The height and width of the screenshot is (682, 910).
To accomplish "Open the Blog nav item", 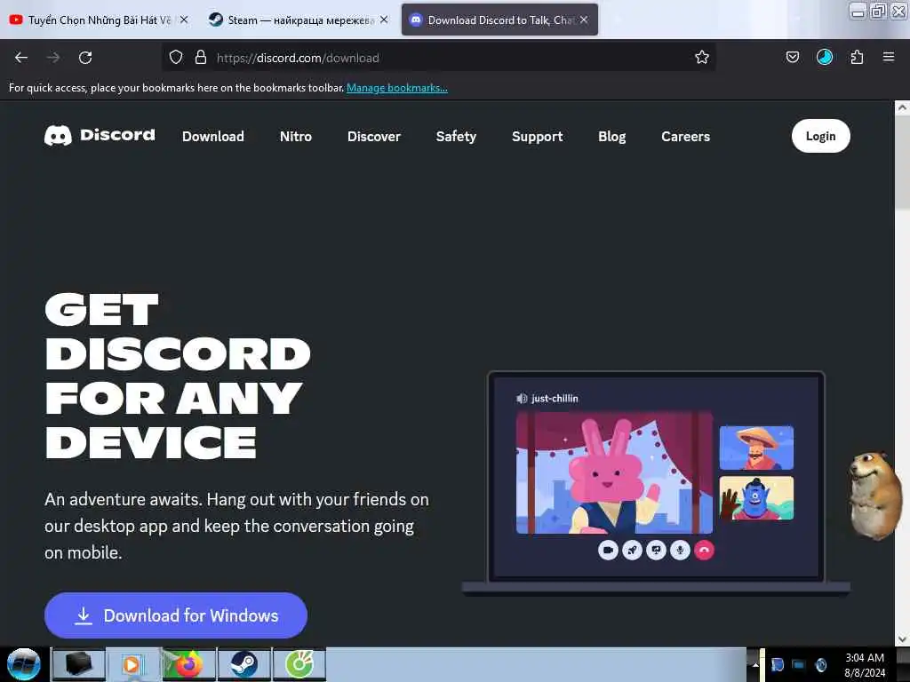I will point(611,136).
